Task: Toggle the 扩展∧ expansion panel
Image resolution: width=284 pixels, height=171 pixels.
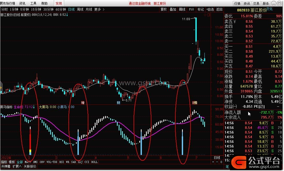Action: pyautogui.click(x=17, y=166)
